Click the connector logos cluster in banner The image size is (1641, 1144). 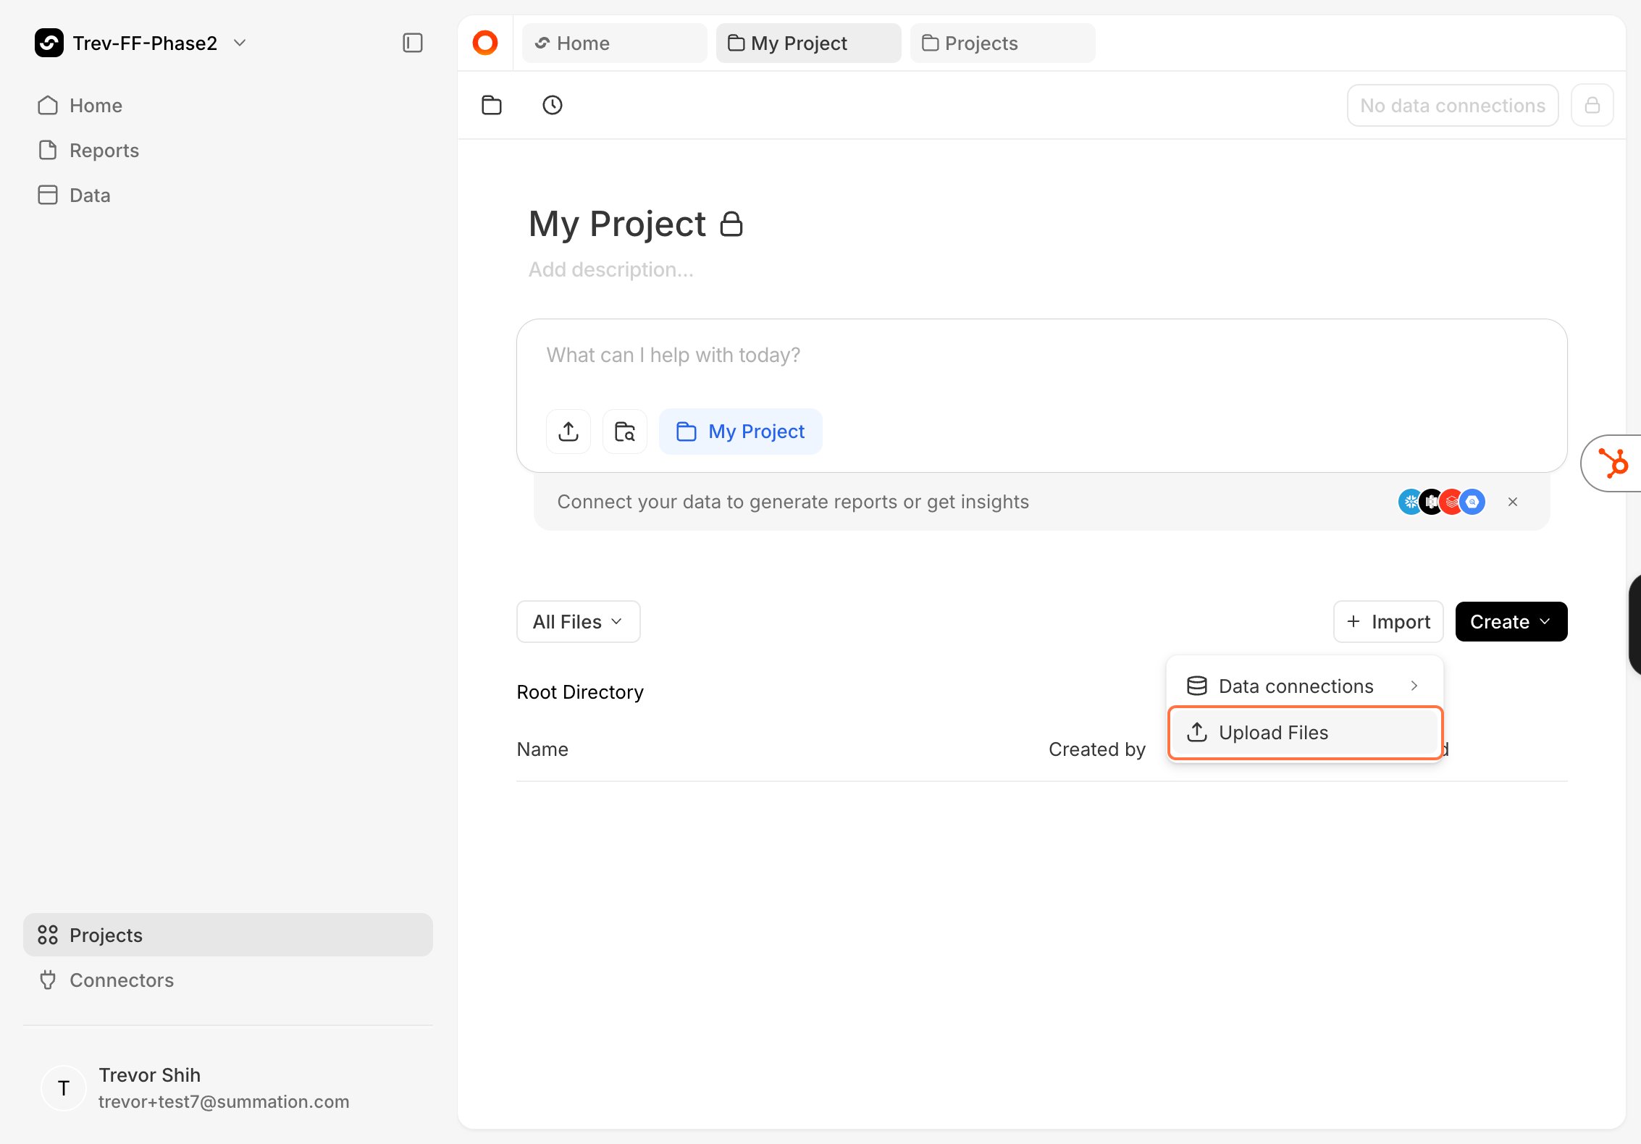(1441, 502)
